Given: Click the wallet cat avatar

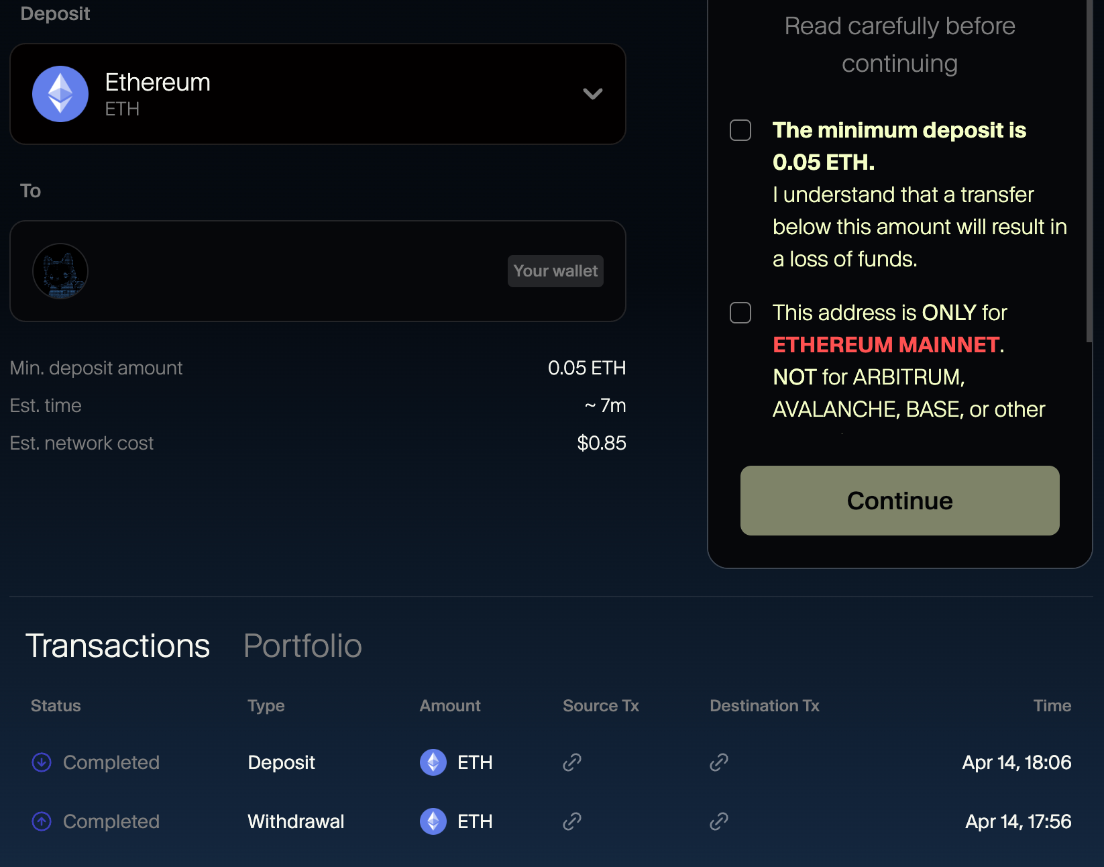Looking at the screenshot, I should [60, 271].
